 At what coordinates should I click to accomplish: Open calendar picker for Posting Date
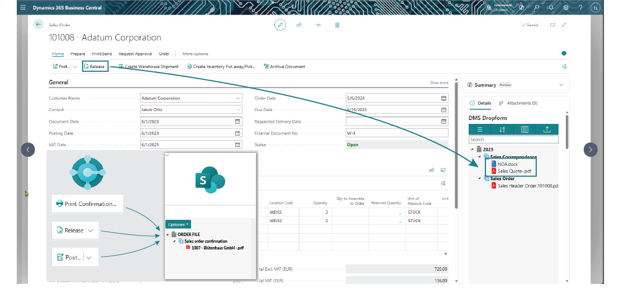237,133
